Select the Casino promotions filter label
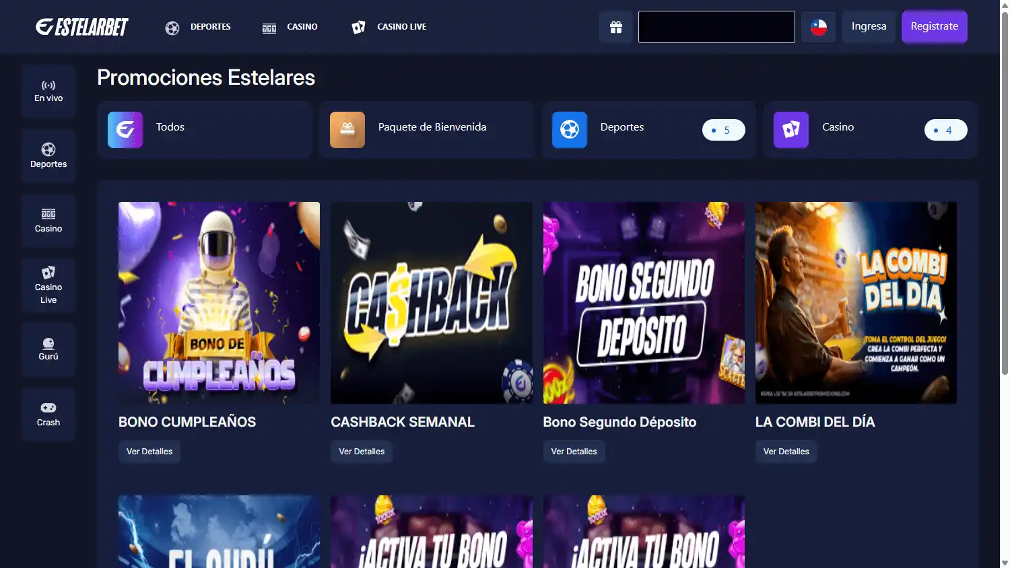Screen dimensions: 1010x568 tap(838, 127)
